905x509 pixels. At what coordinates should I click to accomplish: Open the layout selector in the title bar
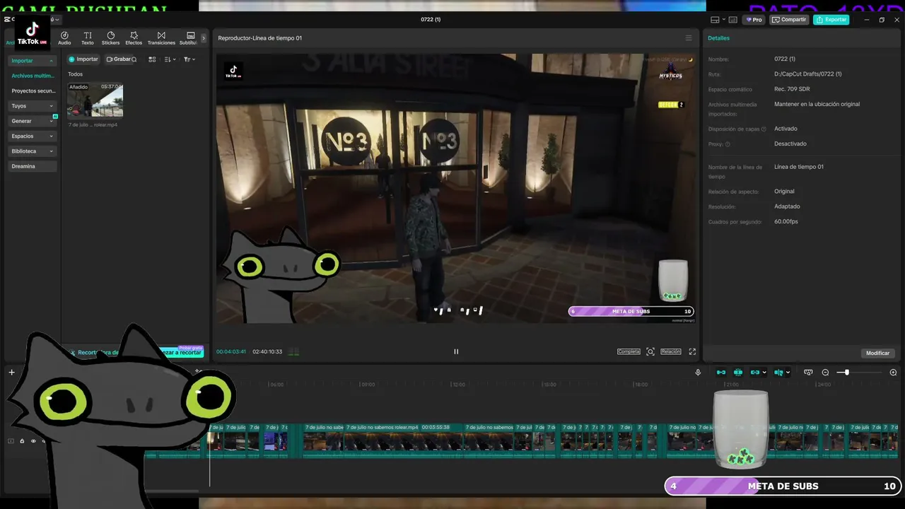(x=718, y=20)
